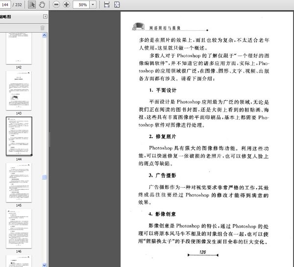The width and height of the screenshot is (294, 267).
Task: Click the trash icon in thumbnails panel
Action: (x=43, y=28)
